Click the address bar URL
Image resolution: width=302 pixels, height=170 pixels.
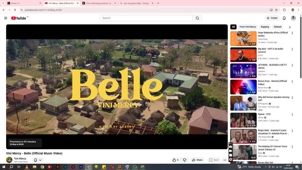[x=43, y=10]
